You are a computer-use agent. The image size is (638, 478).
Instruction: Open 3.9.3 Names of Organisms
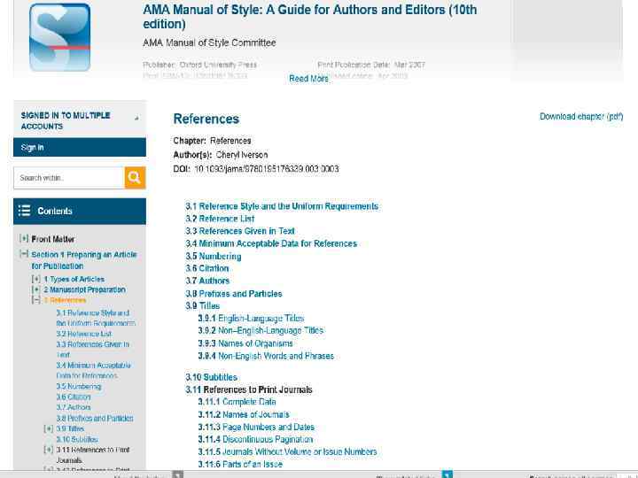245,343
